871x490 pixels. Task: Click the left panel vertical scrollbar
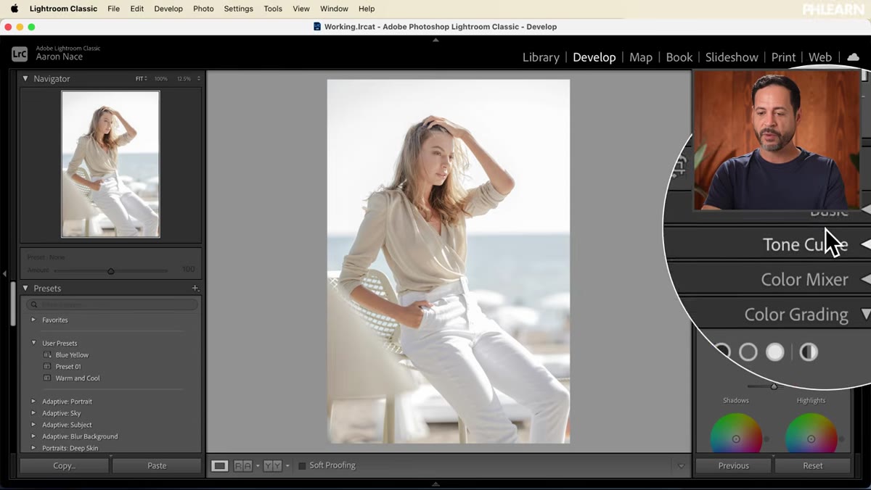(12, 304)
